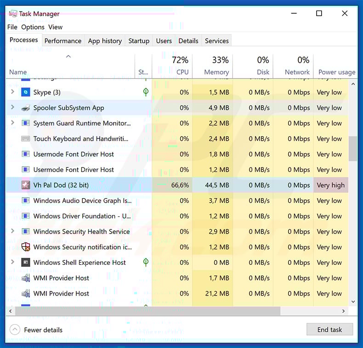The height and width of the screenshot is (348, 363).
Task: Open the File menu
Action: click(x=12, y=27)
